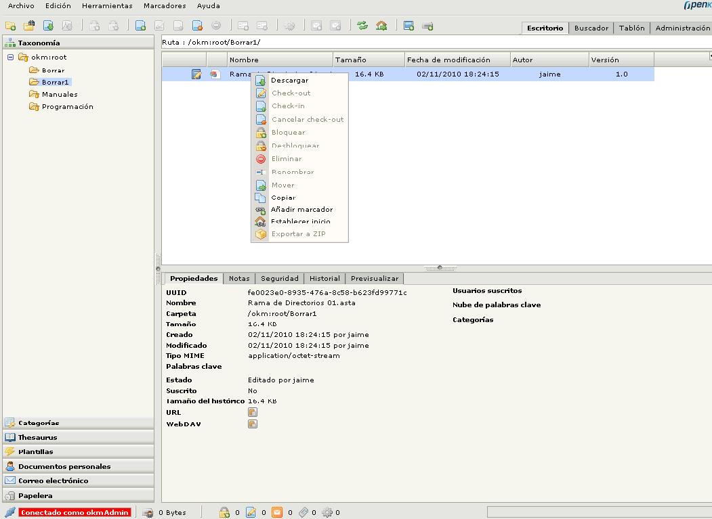
Task: Click the greyed download as PDF icon
Action: point(67,26)
